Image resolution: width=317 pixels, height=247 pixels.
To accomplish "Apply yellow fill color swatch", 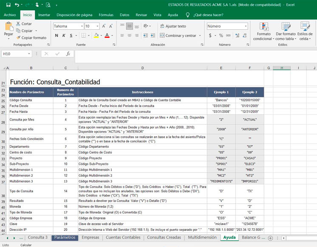I will pyautogui.click(x=96, y=36).
